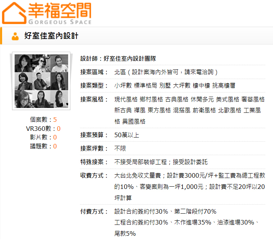Click the 小坪數 case type
This screenshot has width=273, height=241.
(x=123, y=85)
